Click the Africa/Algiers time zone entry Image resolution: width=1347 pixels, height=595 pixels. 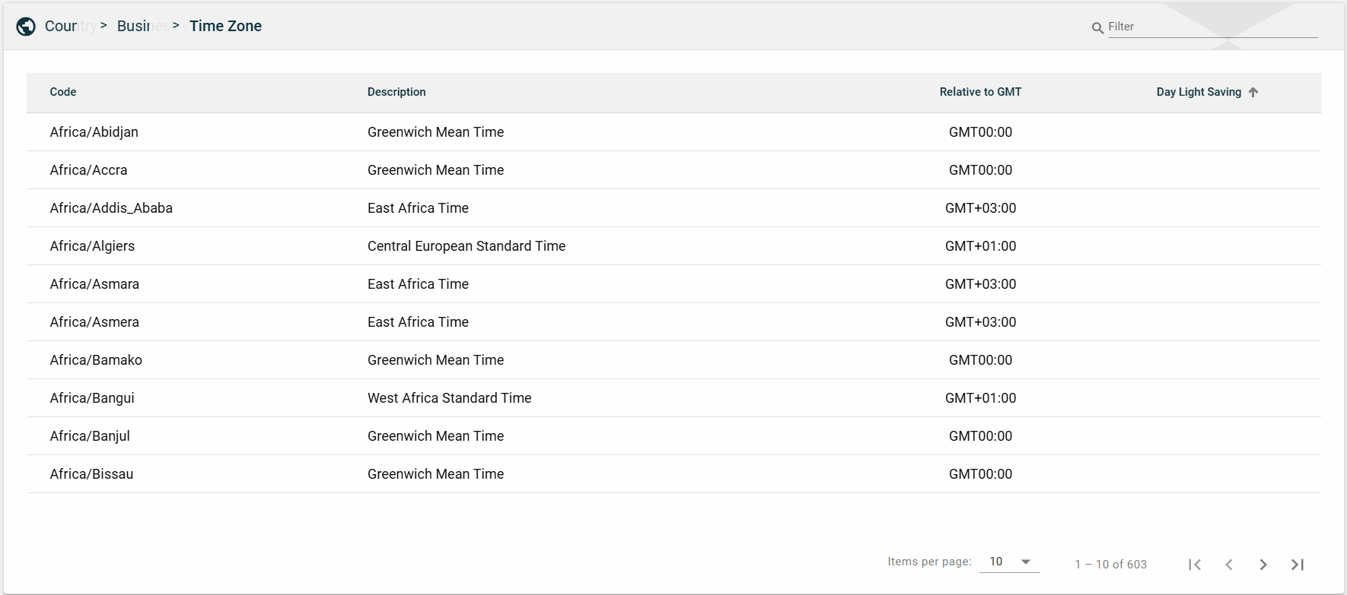92,246
